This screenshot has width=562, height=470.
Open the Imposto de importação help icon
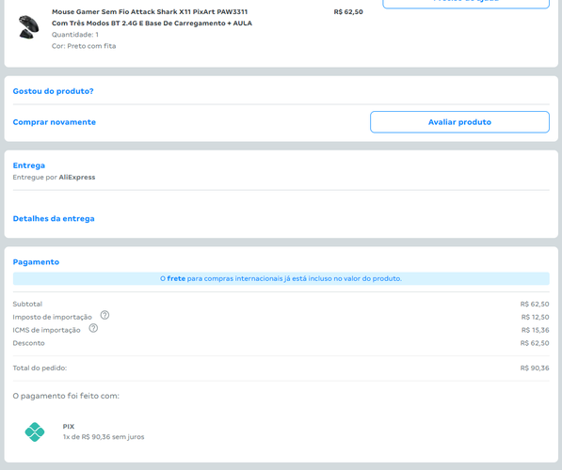(104, 315)
